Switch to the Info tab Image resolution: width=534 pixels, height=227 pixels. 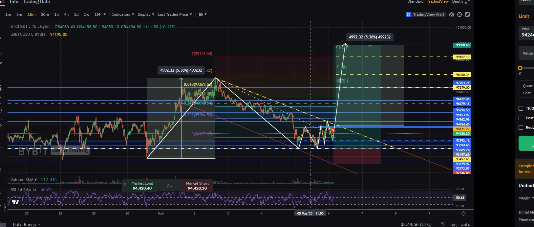click(14, 2)
